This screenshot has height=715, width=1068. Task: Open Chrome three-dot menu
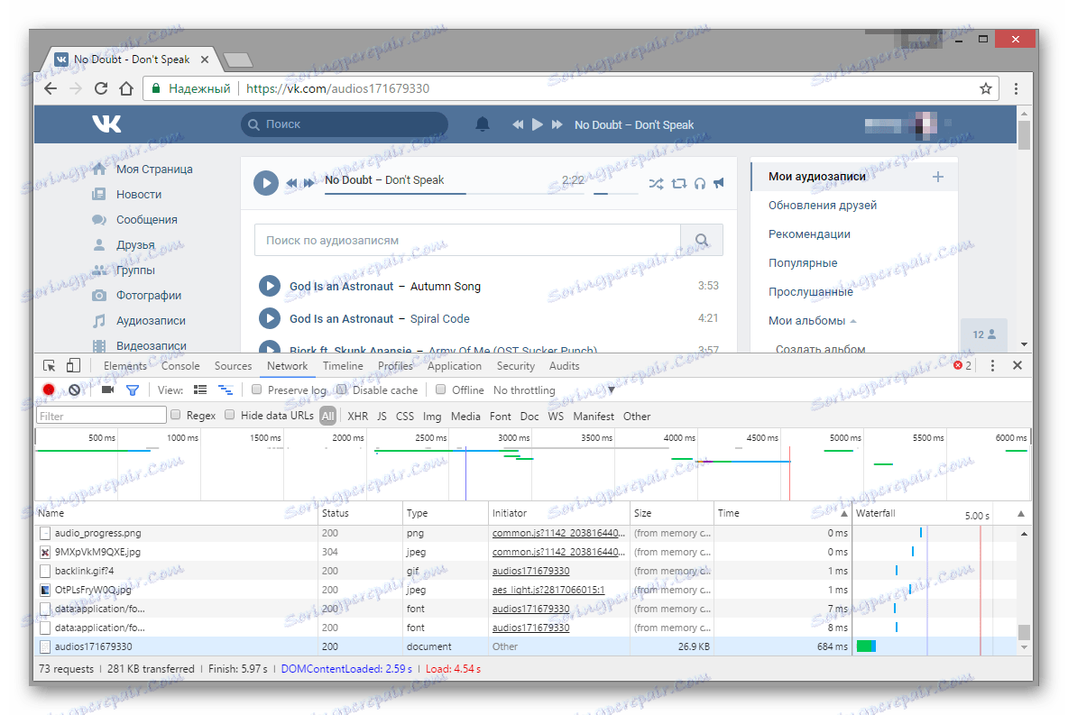pyautogui.click(x=1016, y=88)
